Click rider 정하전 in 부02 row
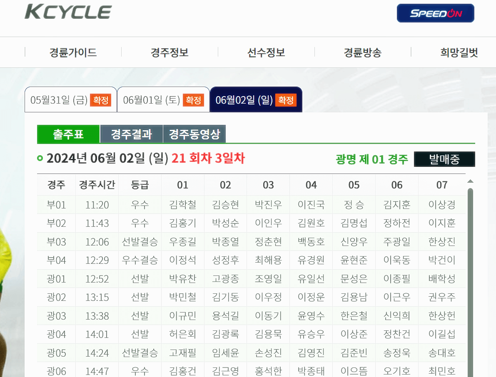The height and width of the screenshot is (377, 496). 396,223
